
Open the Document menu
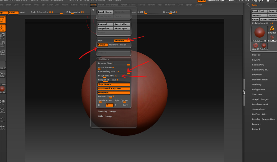(x=27, y=5)
